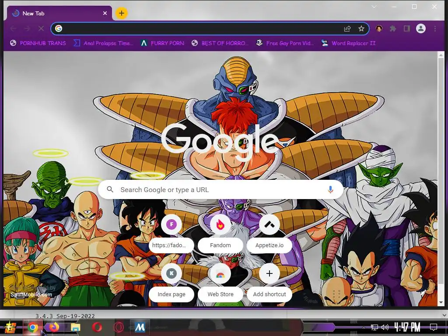Open the Web Store shortcut
448x336 pixels.
point(220,282)
